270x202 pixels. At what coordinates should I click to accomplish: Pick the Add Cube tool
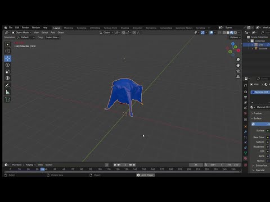pos(8,99)
